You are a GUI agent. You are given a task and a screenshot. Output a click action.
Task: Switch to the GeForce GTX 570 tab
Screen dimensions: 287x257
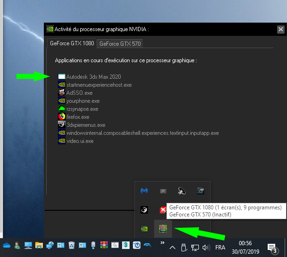point(120,44)
